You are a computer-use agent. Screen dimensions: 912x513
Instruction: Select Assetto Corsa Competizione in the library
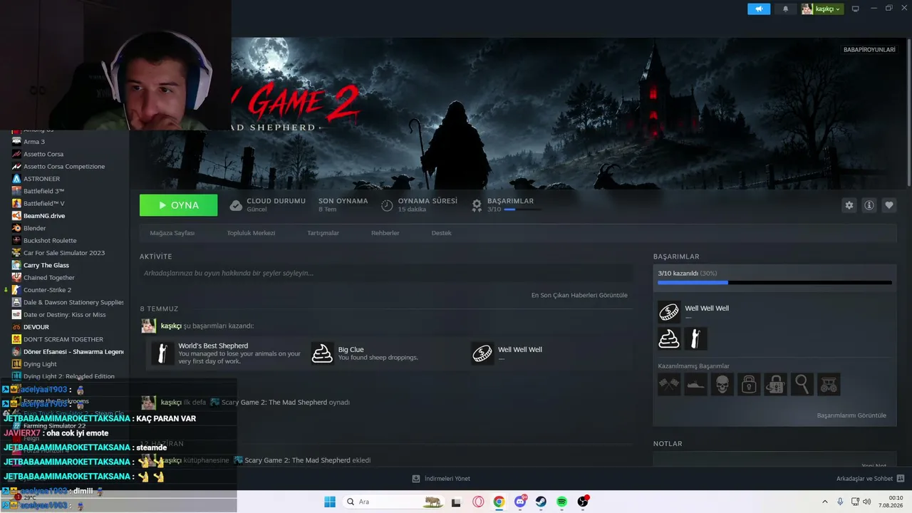click(64, 167)
